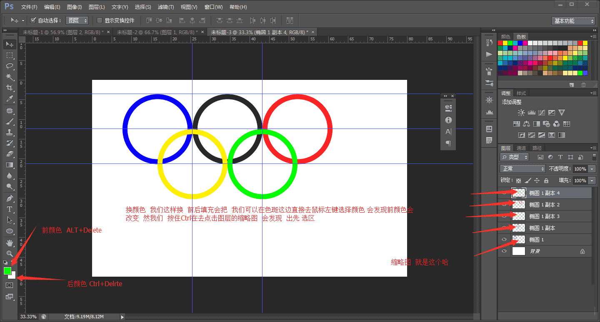The image size is (600, 322).
Task: Toggle the 自动选择 checkbox in options bar
Action: (32, 20)
